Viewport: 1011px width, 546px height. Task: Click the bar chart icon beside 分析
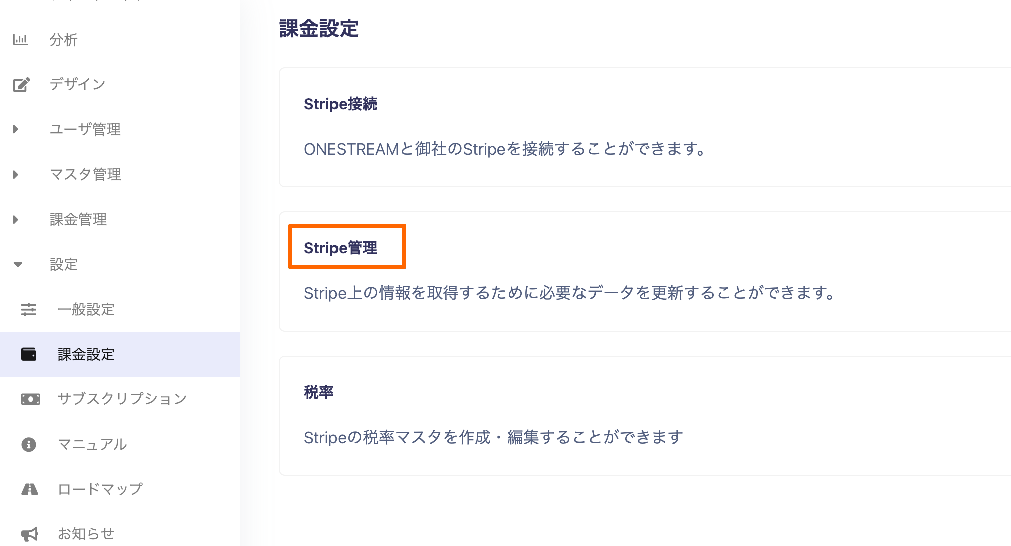pyautogui.click(x=20, y=40)
